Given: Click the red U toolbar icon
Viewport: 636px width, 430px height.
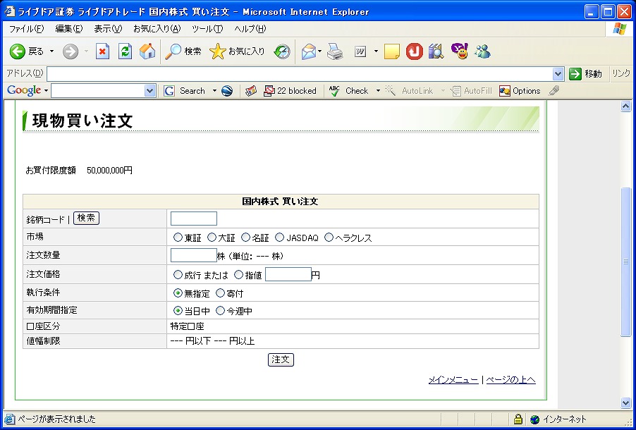Looking at the screenshot, I should (x=414, y=51).
